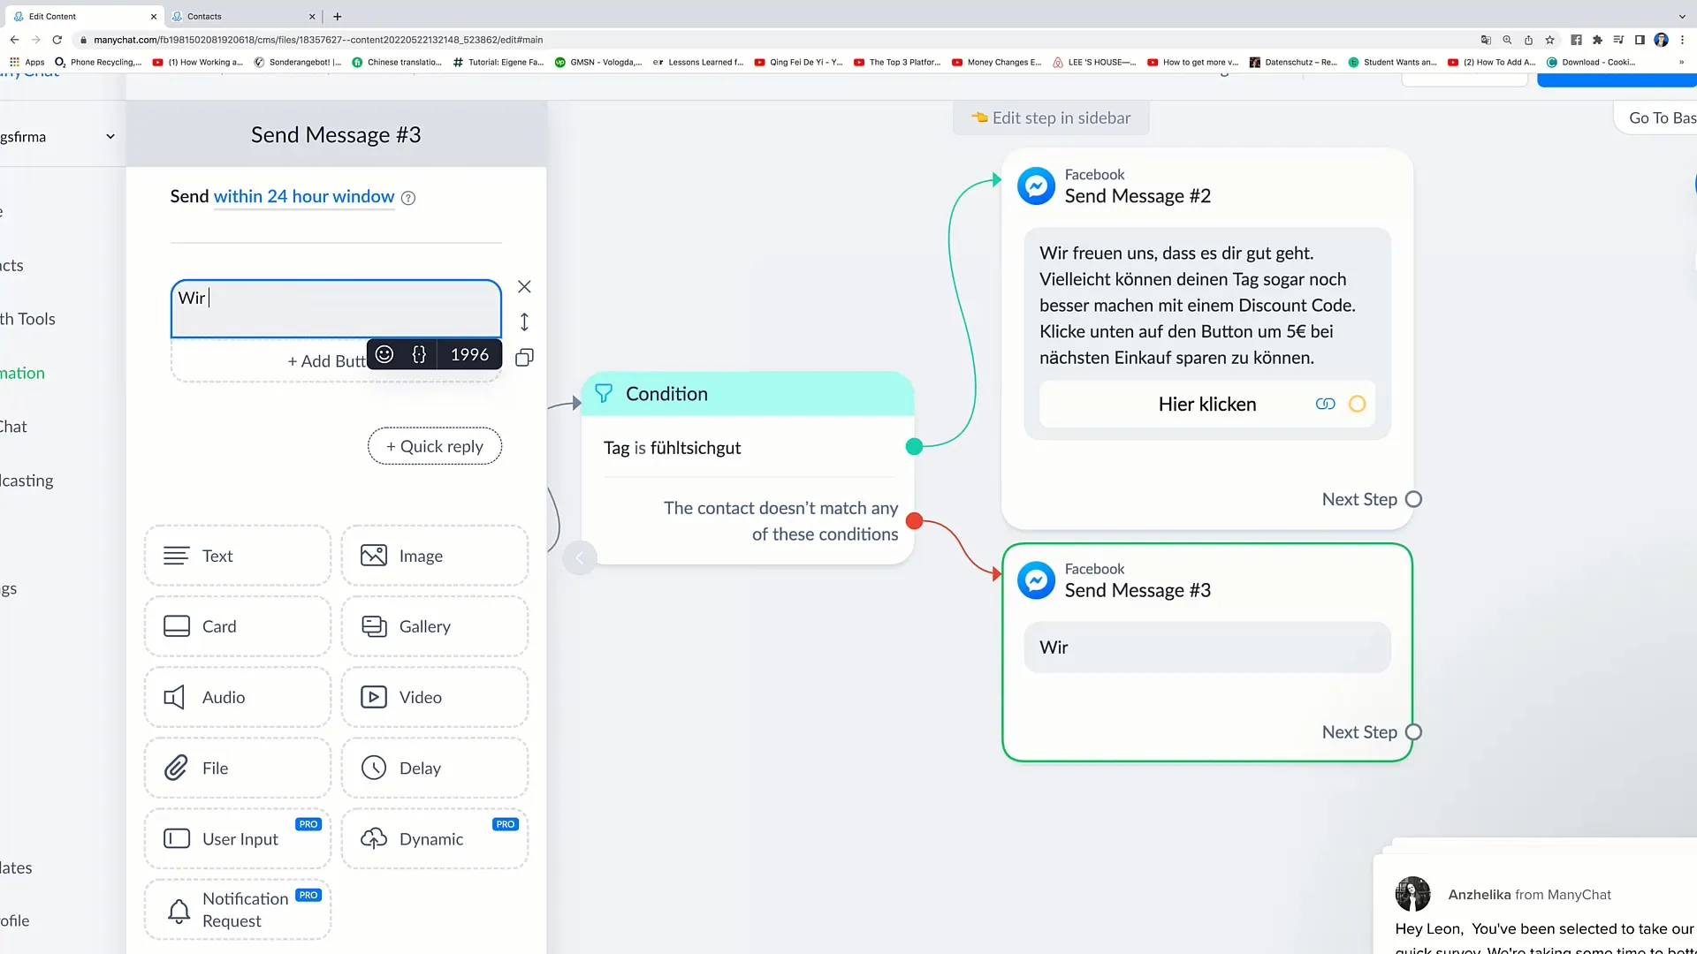Screen dimensions: 1697x954
Task: Click the link icon on Hier klicken button
Action: click(1327, 405)
